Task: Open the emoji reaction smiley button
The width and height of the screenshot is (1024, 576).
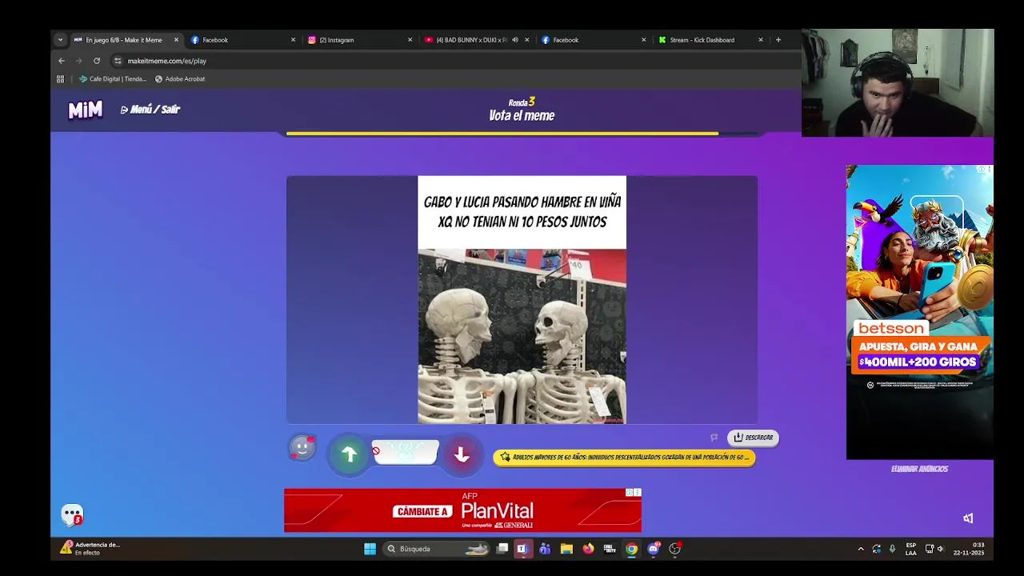Action: point(302,448)
